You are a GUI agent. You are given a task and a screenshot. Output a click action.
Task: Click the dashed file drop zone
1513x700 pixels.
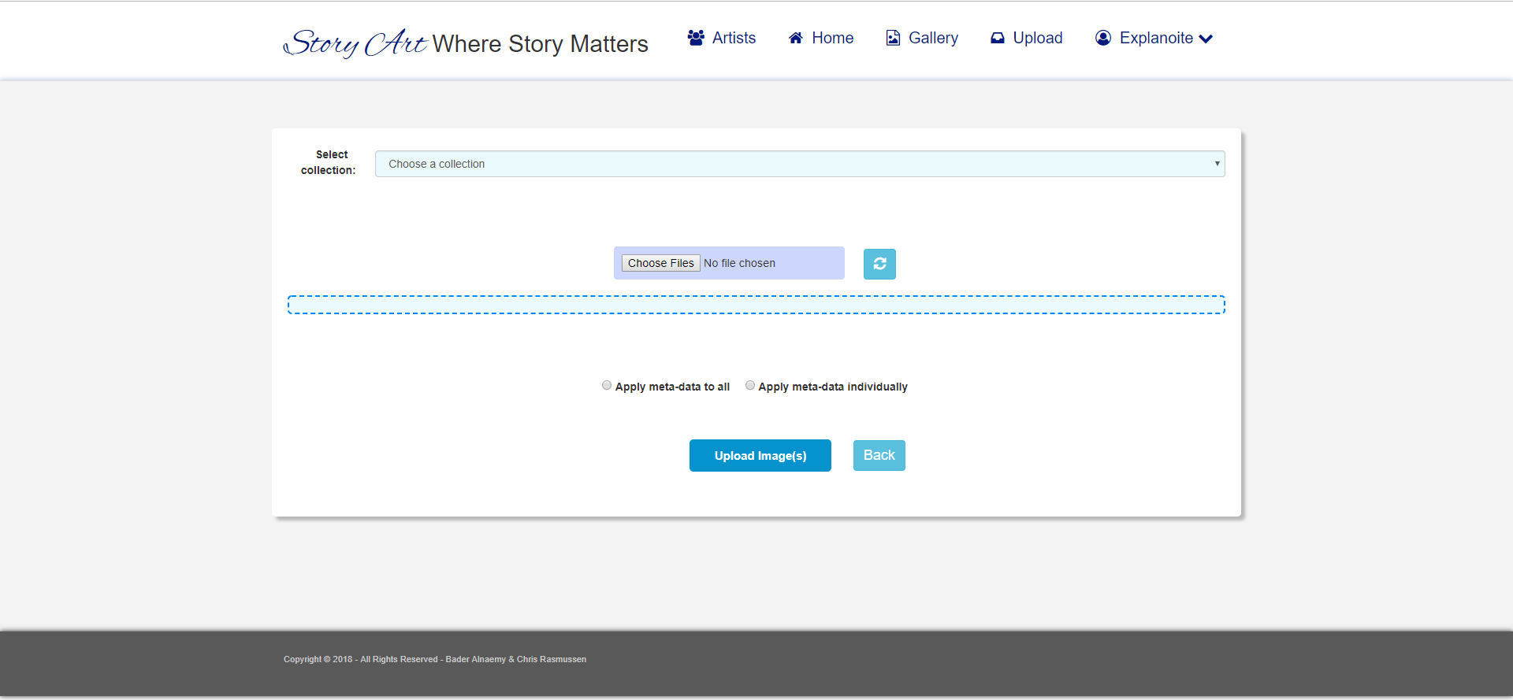[x=756, y=305]
